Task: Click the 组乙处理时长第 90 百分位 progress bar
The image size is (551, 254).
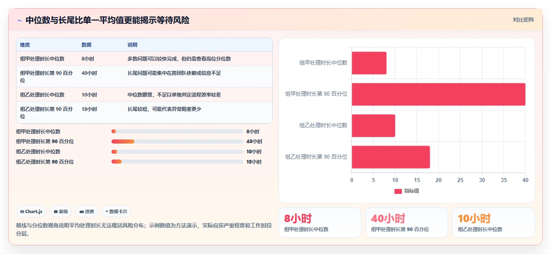Action: coord(177,162)
